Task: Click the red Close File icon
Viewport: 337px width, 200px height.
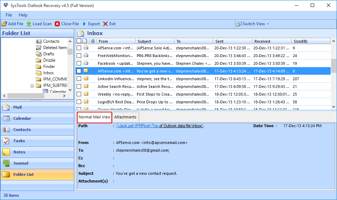Action: coord(57,24)
